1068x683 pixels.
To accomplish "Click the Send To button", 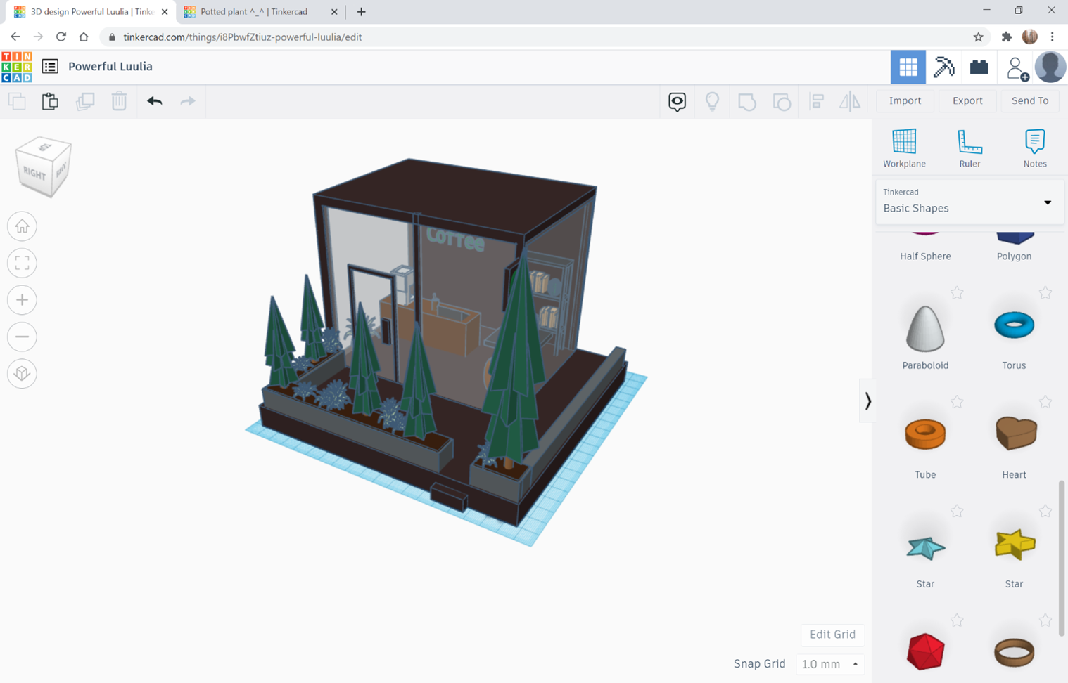I will click(x=1030, y=100).
